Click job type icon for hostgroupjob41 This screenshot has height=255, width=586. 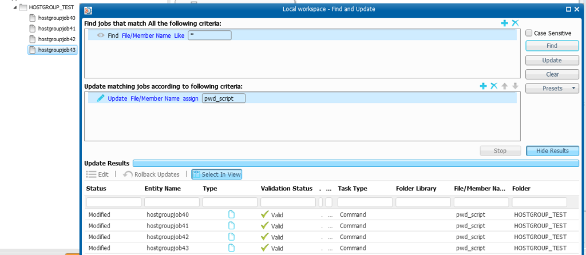232,225
